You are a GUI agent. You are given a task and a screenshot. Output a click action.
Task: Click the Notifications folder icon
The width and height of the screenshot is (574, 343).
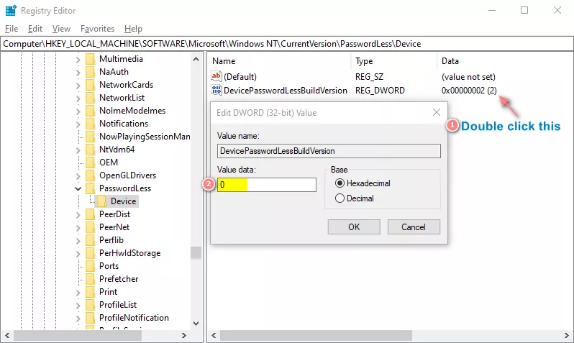pyautogui.click(x=90, y=124)
